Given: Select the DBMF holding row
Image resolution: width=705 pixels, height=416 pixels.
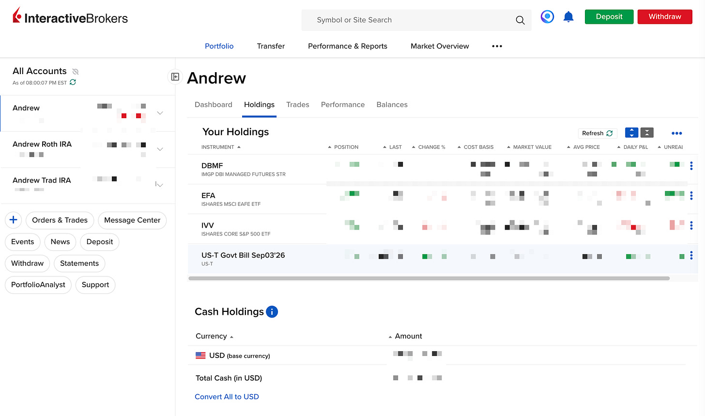Looking at the screenshot, I should tap(443, 169).
